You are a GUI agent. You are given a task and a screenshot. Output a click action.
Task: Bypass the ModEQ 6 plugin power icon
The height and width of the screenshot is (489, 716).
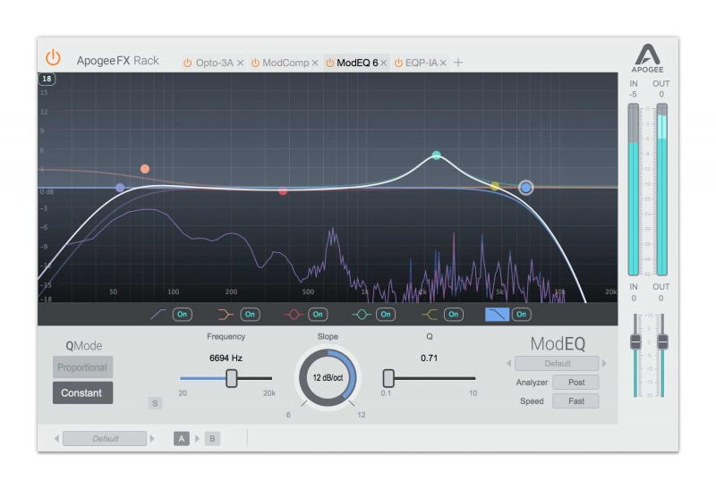pyautogui.click(x=329, y=63)
